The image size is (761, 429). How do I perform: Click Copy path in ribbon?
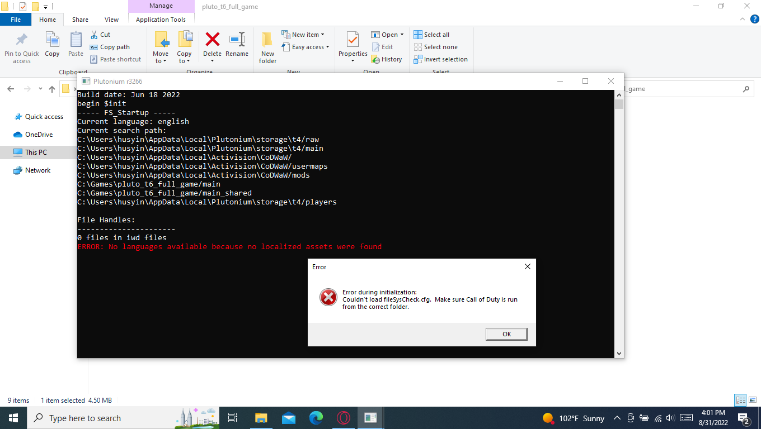110,47
